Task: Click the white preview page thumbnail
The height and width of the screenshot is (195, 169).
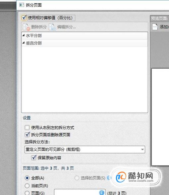Action: [x=160, y=117]
